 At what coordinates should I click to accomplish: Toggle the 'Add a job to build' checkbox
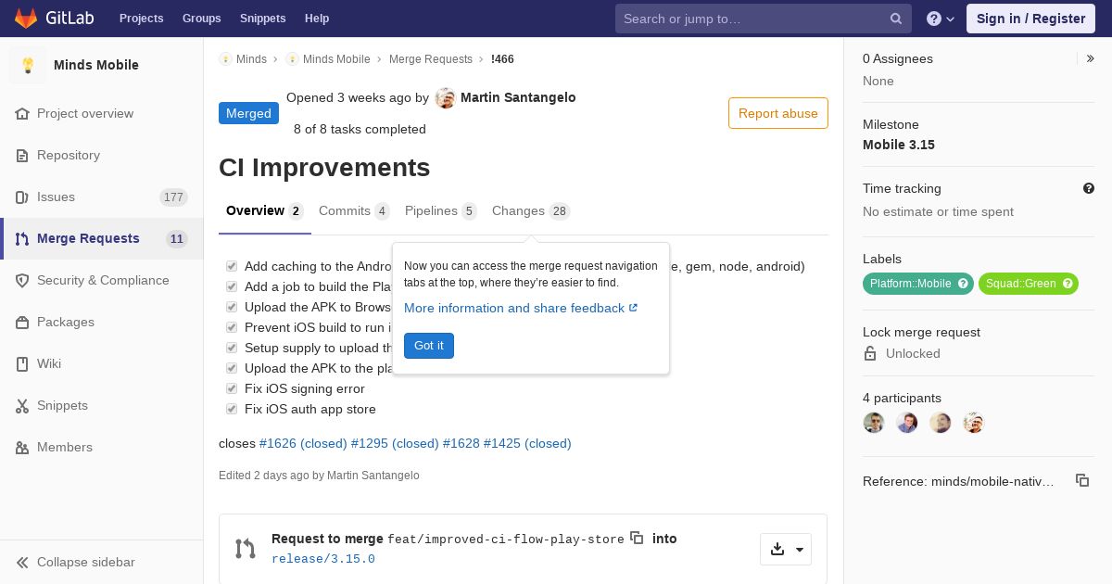click(232, 286)
